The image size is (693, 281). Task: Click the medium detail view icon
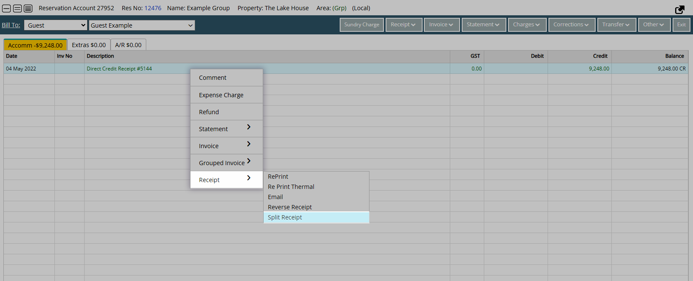pos(17,8)
